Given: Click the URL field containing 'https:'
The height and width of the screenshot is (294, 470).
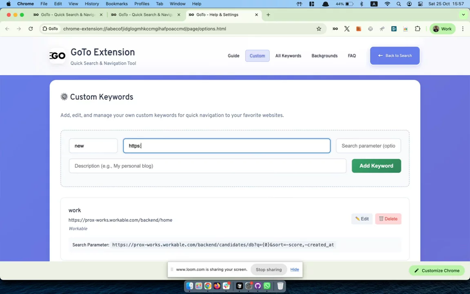Looking at the screenshot, I should click(x=226, y=146).
